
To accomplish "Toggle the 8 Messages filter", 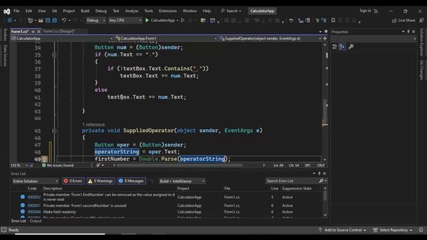I will coord(131,181).
